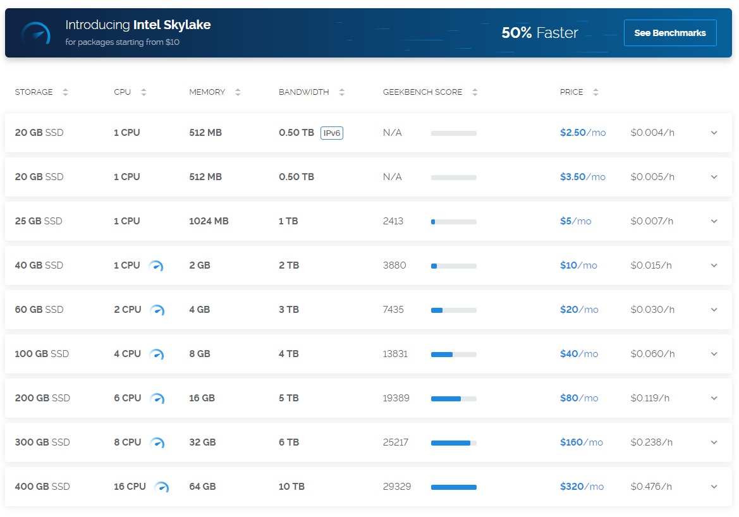Select the $5/mo price link

[x=575, y=221]
